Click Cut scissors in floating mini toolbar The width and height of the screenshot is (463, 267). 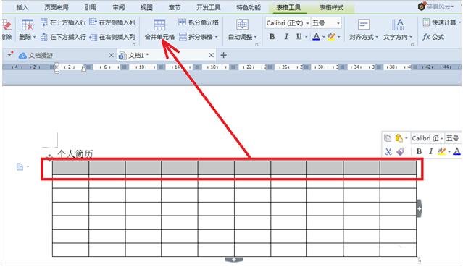click(x=388, y=152)
